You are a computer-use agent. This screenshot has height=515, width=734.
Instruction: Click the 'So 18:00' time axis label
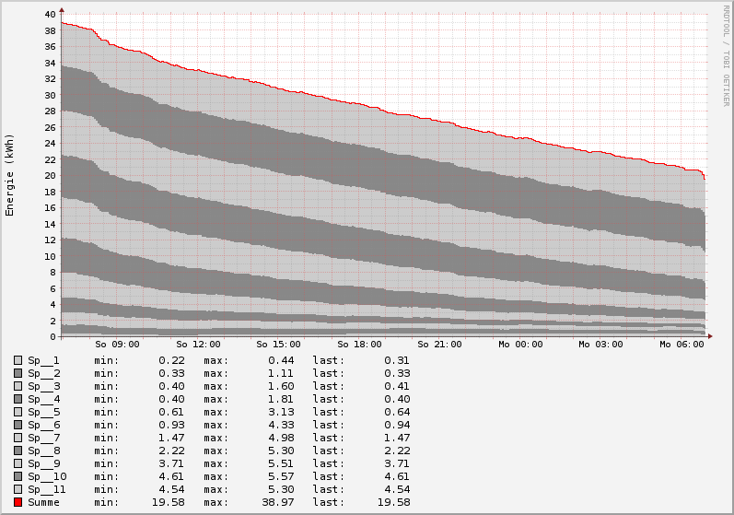[359, 345]
